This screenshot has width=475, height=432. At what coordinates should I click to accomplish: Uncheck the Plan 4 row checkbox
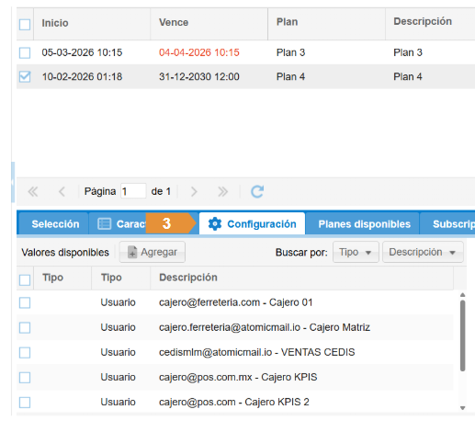tap(25, 76)
